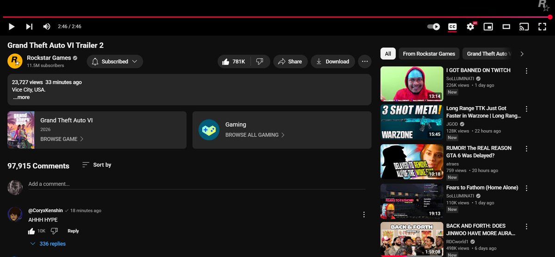
Task: Toggle closed captions
Action: click(452, 27)
